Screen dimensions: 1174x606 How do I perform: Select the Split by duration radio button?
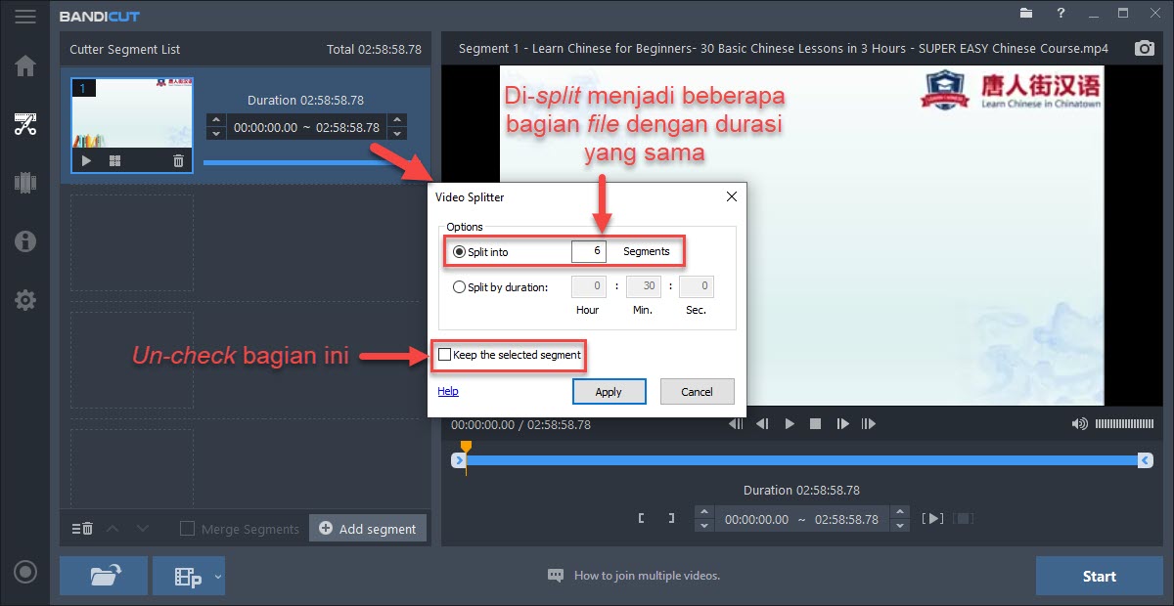(x=460, y=287)
